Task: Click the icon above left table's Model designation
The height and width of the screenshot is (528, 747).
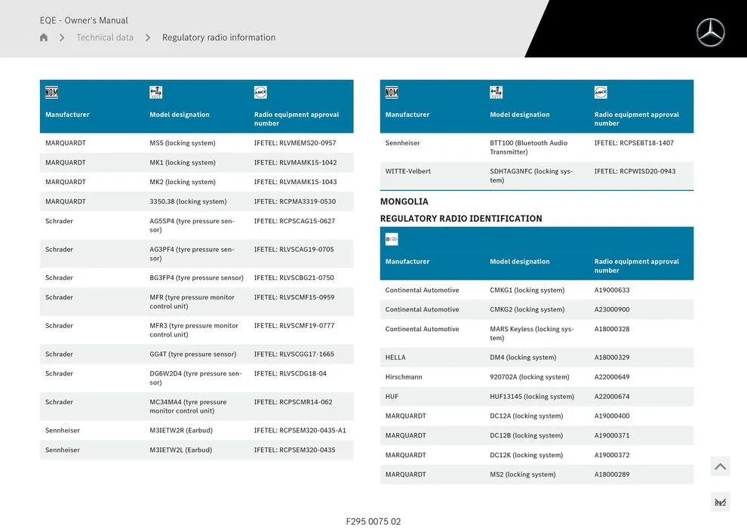Action: pyautogui.click(x=156, y=93)
